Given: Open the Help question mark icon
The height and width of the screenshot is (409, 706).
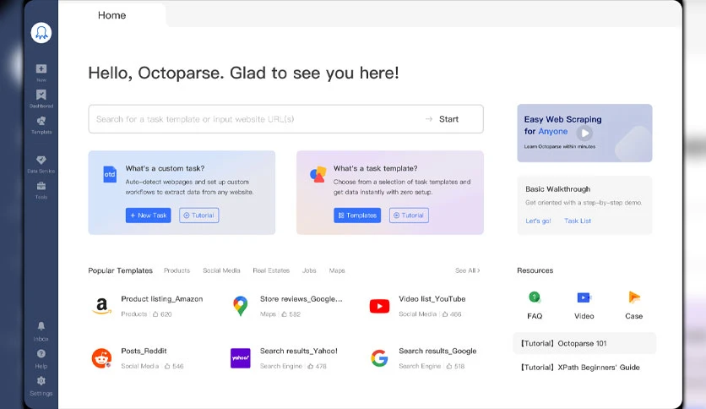Looking at the screenshot, I should [x=41, y=353].
